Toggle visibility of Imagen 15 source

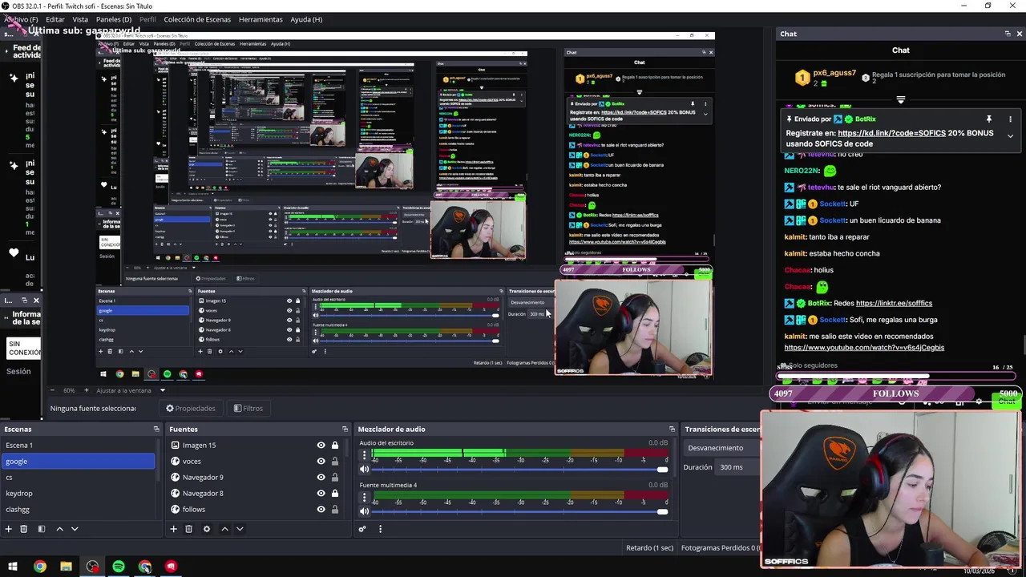pos(321,446)
